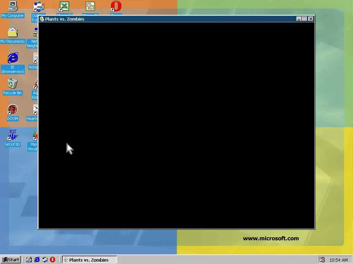This screenshot has width=353, height=264.
Task: Click the Plants vs. Zombies title bar text
Action: point(64,19)
